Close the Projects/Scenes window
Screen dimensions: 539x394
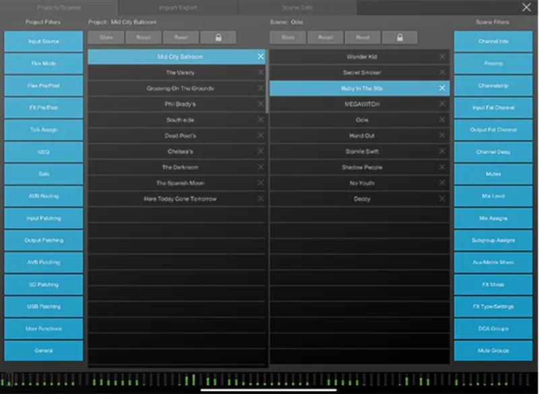pyautogui.click(x=526, y=7)
